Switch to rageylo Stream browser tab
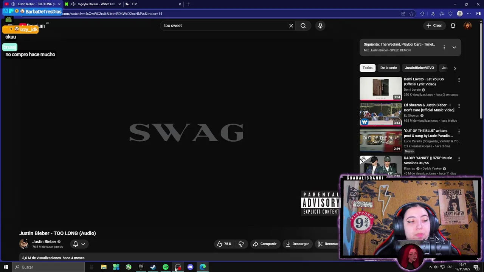Screen dimensions: 484x272 tap(93, 4)
